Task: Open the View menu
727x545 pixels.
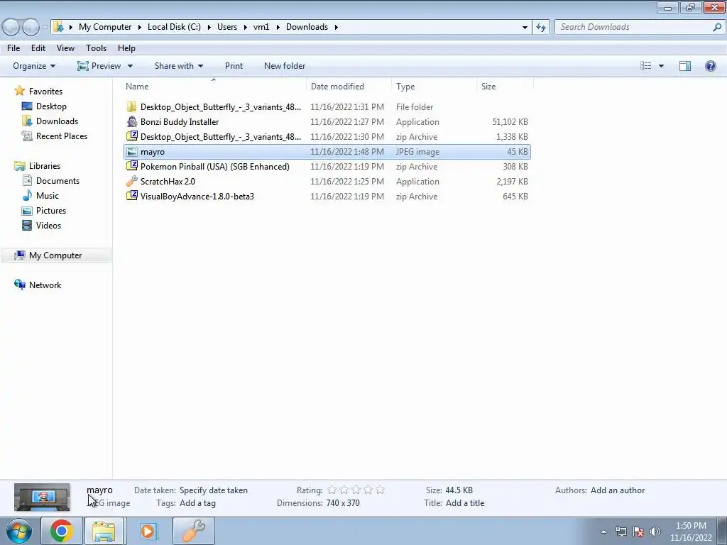Action: coord(65,48)
